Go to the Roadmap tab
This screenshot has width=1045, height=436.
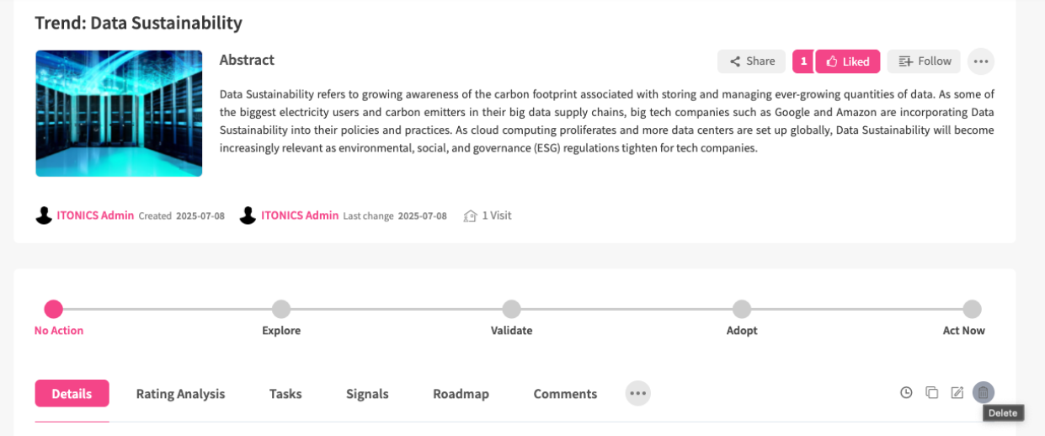(461, 394)
